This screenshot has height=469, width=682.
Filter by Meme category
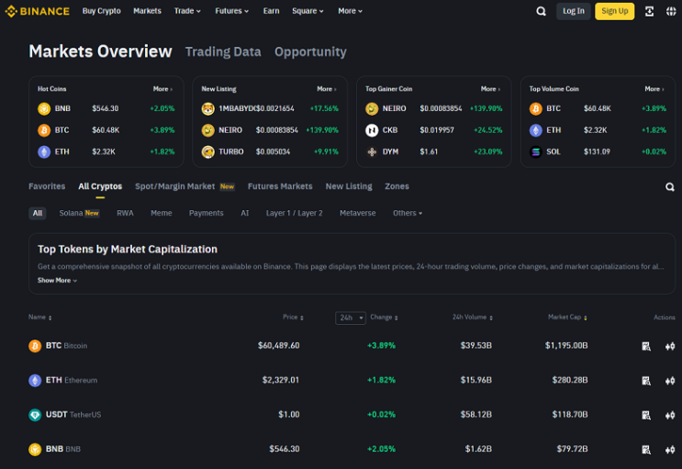162,213
